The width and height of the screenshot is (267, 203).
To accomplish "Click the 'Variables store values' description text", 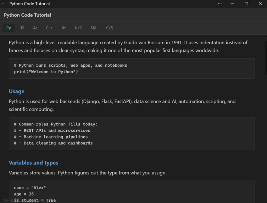I will point(88,173).
